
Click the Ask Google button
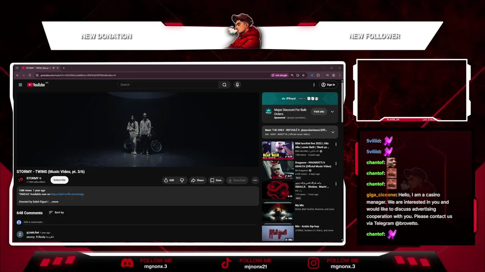(279, 75)
